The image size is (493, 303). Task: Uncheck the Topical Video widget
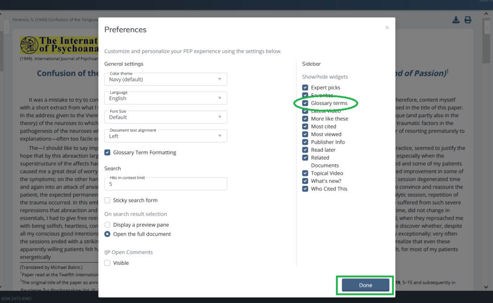click(305, 173)
